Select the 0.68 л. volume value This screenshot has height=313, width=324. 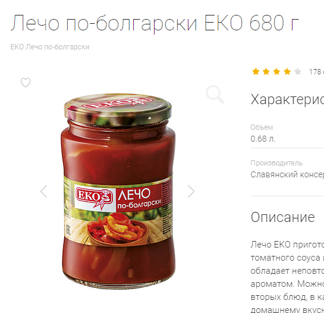pos(263,139)
